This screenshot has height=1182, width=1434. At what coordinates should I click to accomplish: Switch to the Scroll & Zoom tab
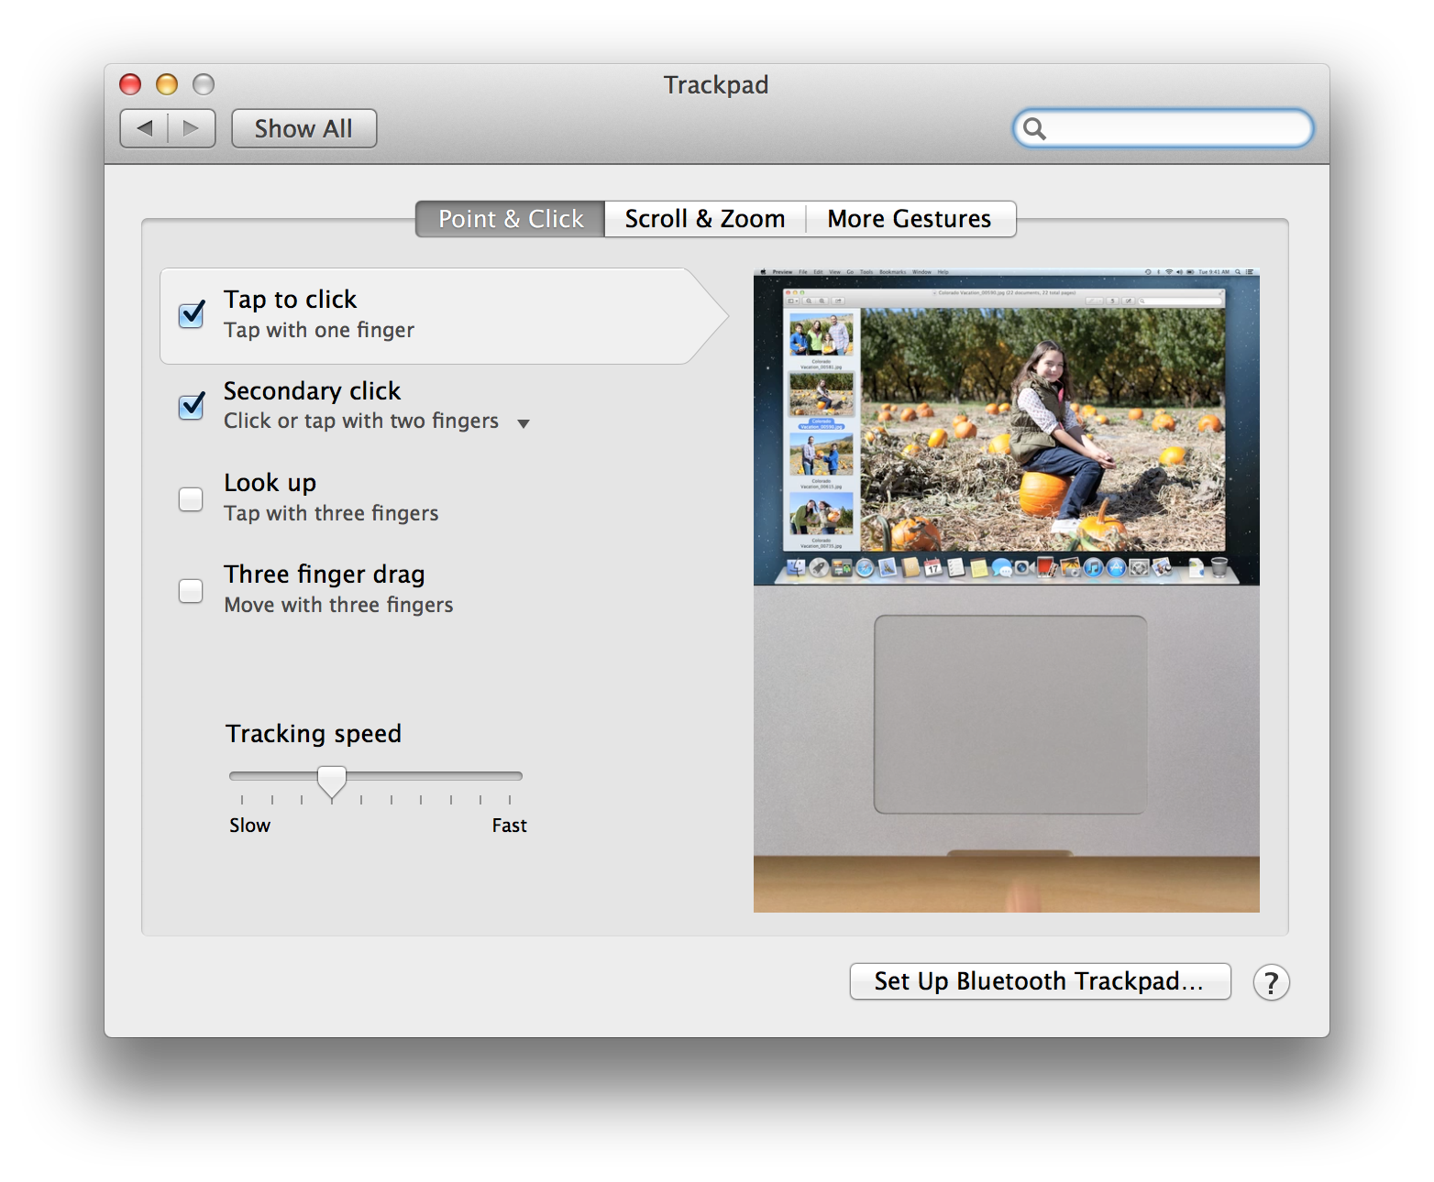click(x=705, y=219)
